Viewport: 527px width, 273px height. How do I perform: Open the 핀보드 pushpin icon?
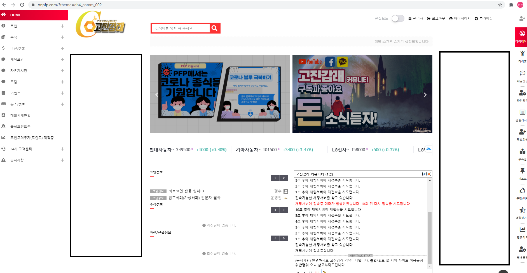pos(522,171)
